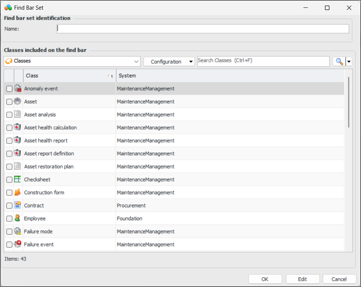This screenshot has height=287, width=361.
Task: Click the Asset health calculation icon
Action: pos(17,128)
